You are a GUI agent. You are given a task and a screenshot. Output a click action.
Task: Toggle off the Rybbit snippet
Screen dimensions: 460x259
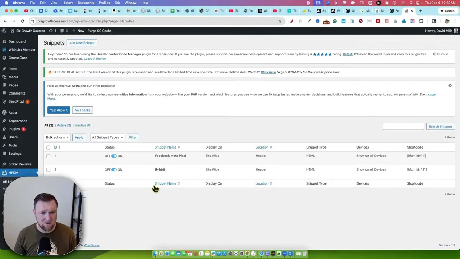click(114, 169)
